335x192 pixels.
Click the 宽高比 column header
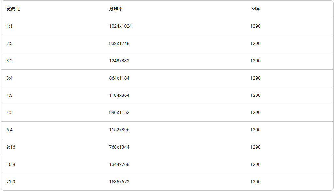click(13, 9)
